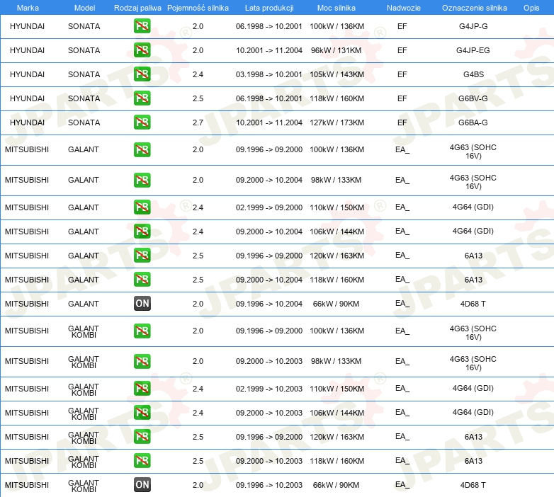The image size is (554, 497).
Task: Click petrol fuel icon for Sonata G4BS row
Action: click(142, 74)
